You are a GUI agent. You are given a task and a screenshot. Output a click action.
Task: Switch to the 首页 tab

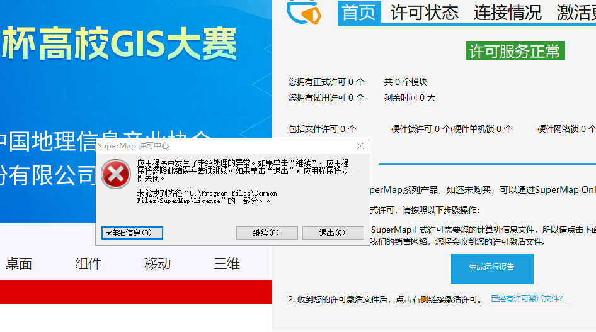(359, 13)
